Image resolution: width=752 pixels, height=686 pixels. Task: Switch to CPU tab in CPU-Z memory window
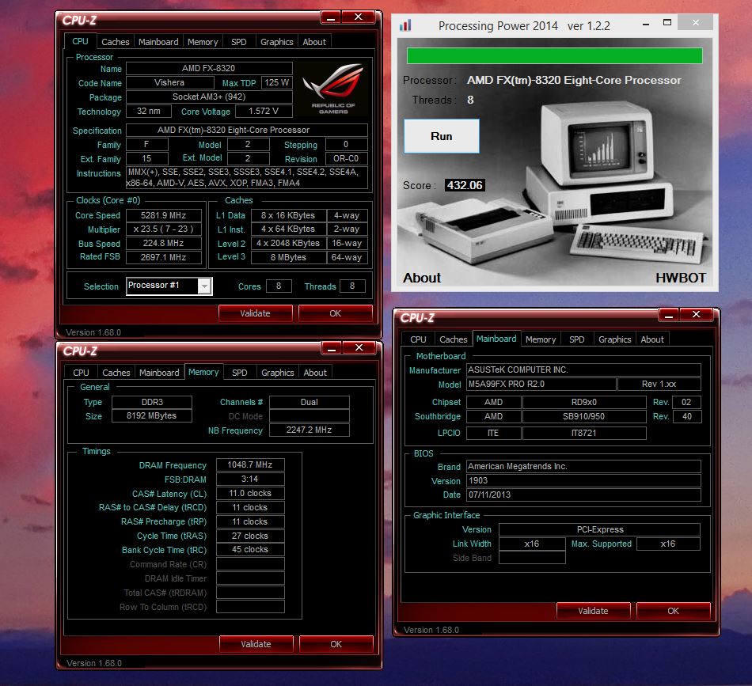click(81, 373)
